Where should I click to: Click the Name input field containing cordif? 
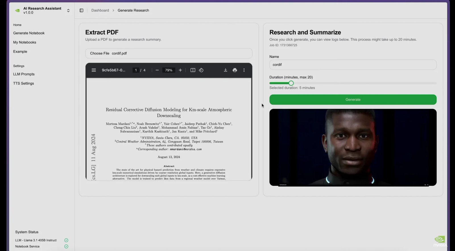353,65
